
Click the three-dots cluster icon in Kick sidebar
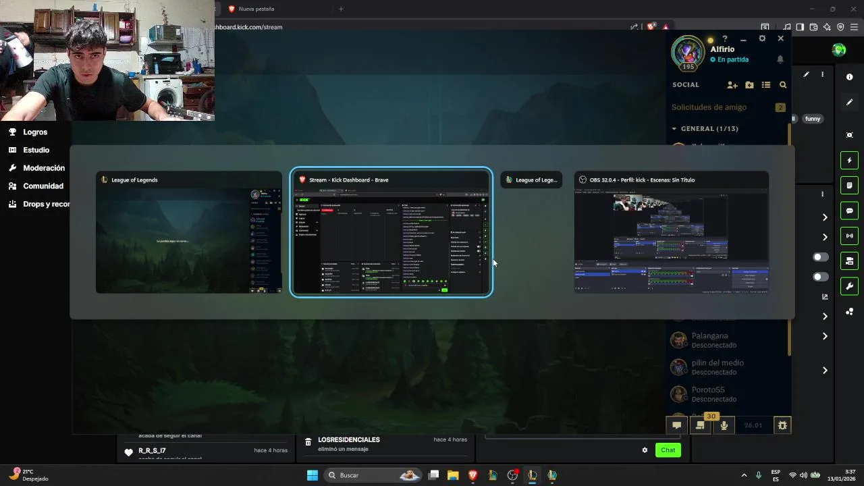(x=850, y=311)
